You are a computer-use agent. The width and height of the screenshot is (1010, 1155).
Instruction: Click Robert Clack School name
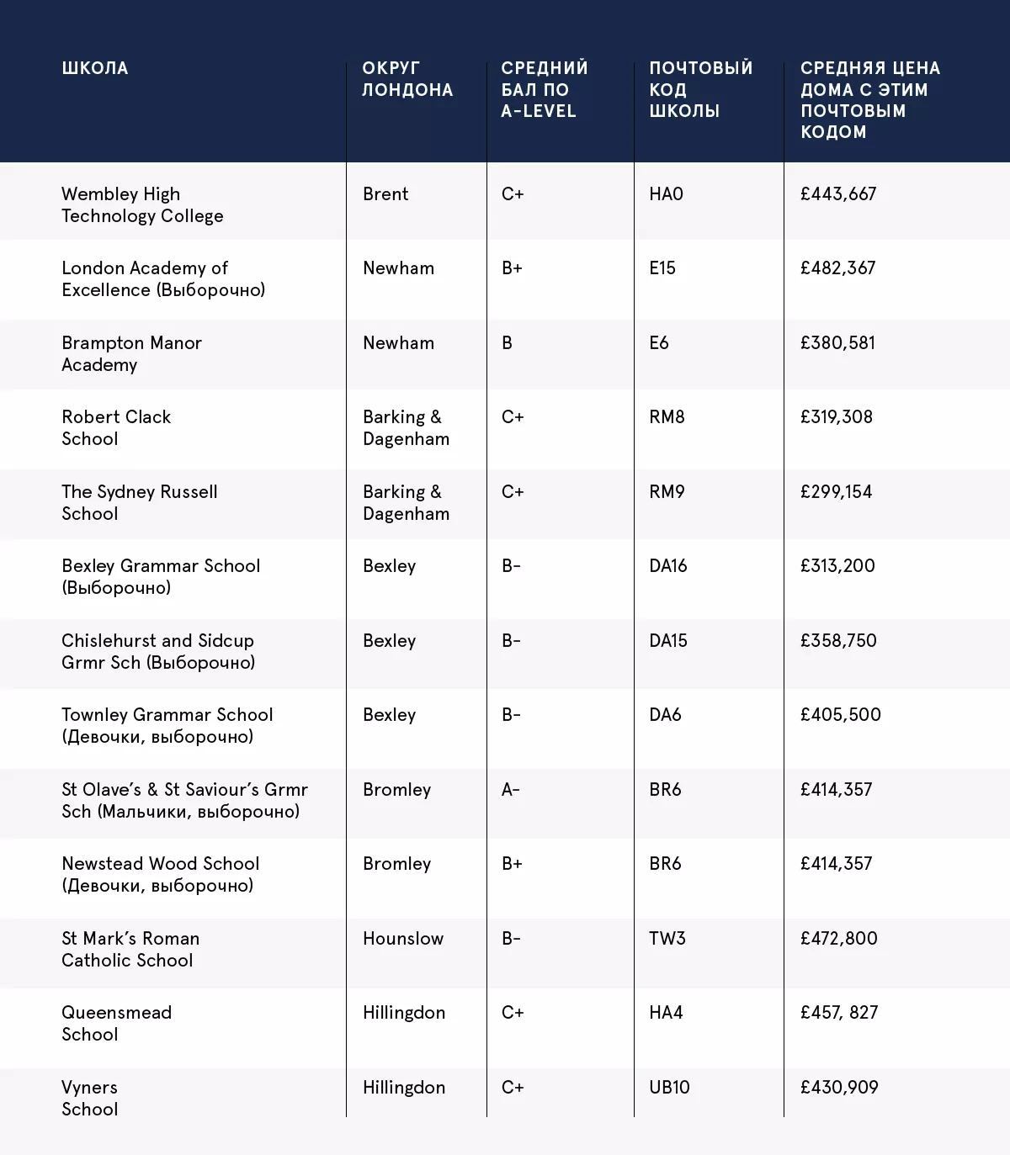(x=116, y=427)
